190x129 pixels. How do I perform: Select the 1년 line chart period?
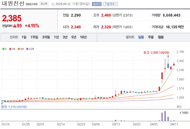tap(56, 37)
